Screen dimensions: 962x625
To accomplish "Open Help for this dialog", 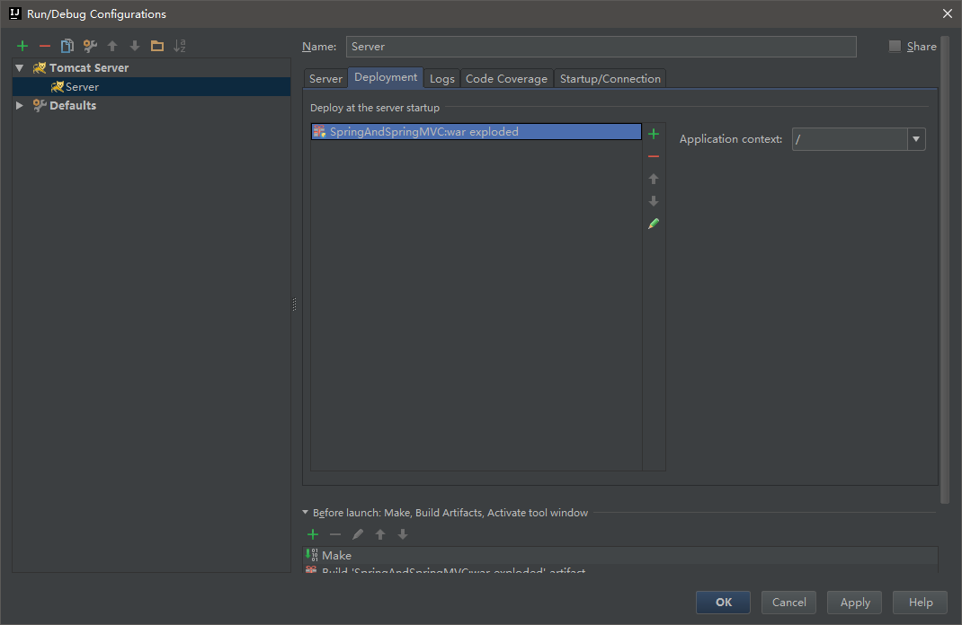I will point(921,603).
